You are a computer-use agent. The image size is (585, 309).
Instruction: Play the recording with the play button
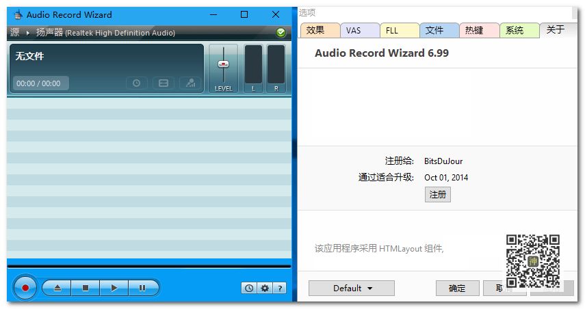pos(114,288)
